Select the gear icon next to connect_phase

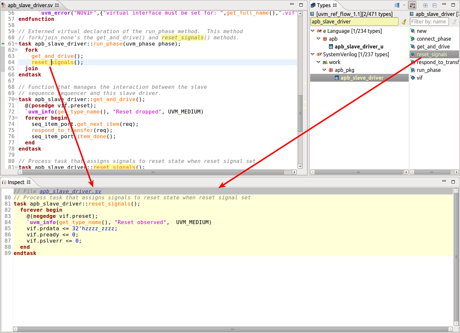point(412,39)
